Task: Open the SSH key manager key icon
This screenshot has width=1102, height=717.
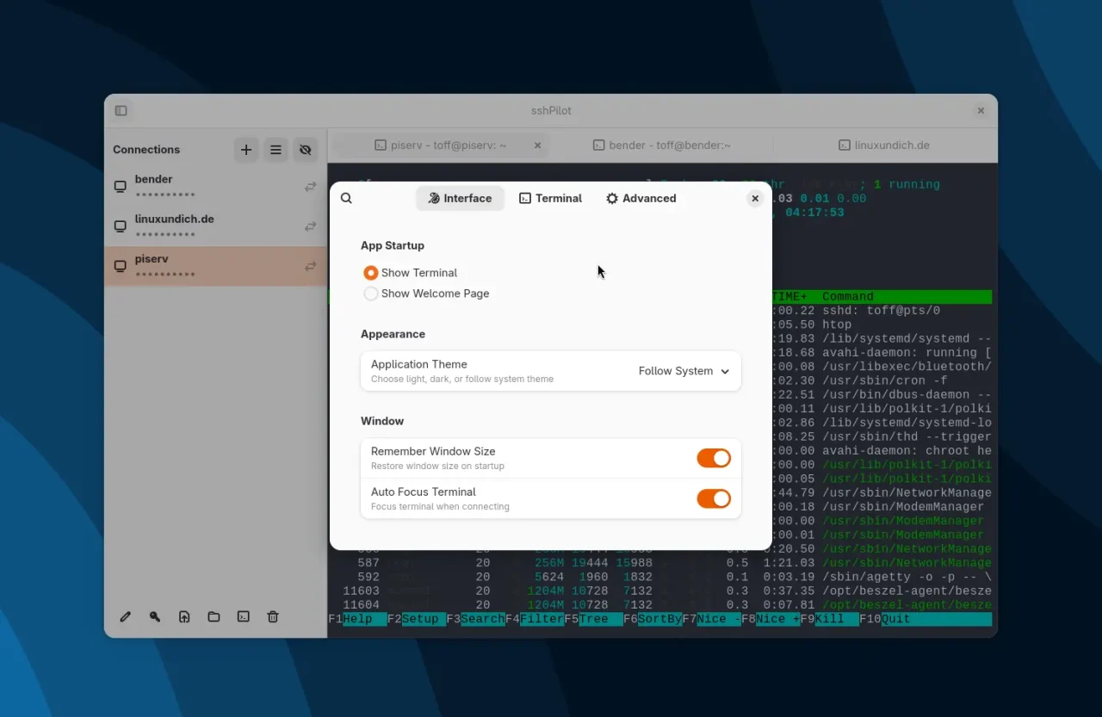Action: point(155,616)
